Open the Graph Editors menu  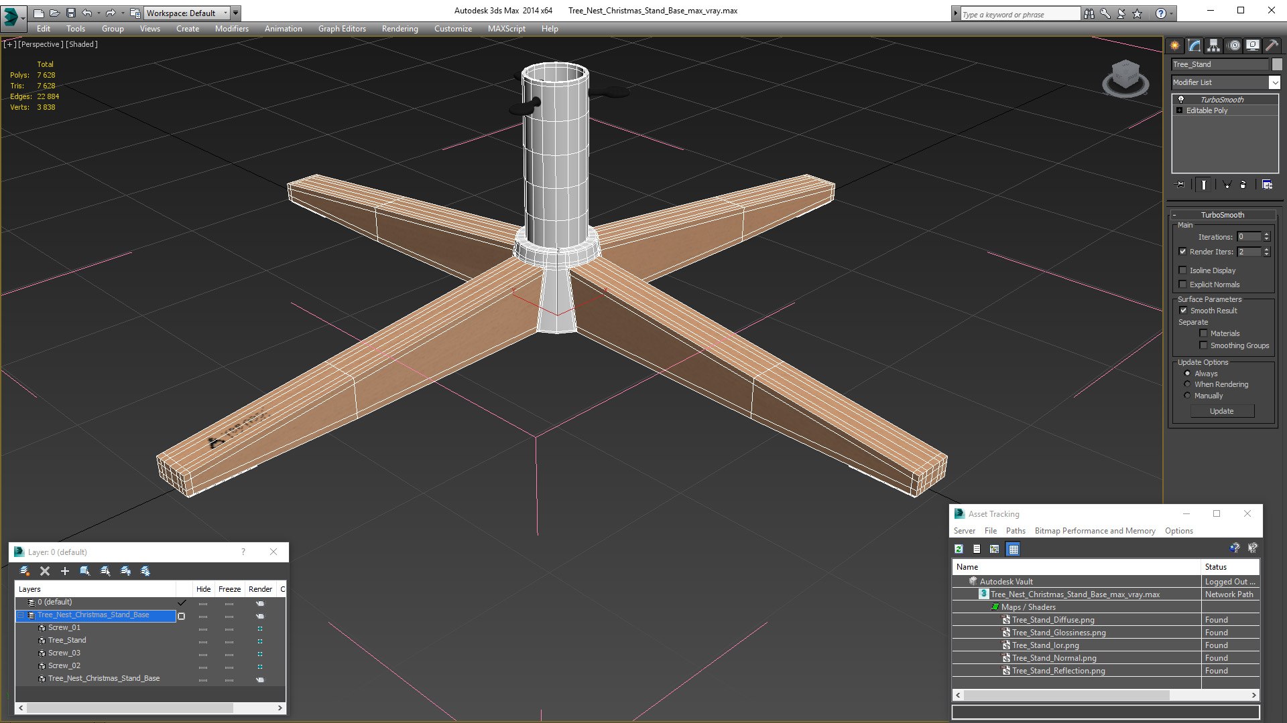342,29
